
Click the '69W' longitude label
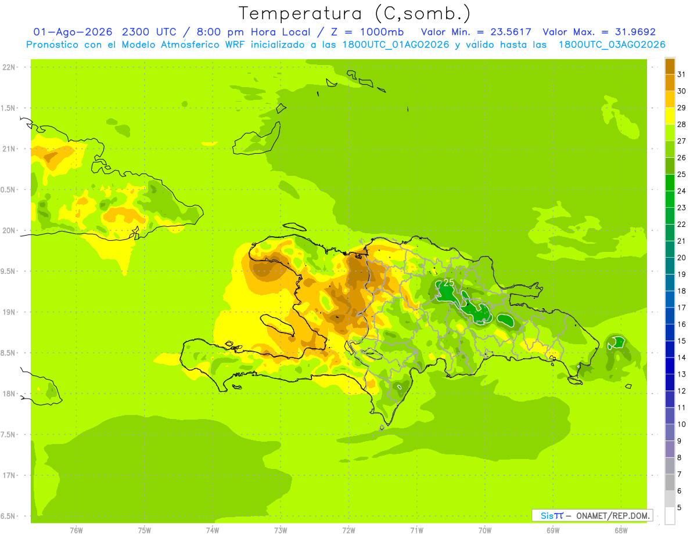click(553, 531)
